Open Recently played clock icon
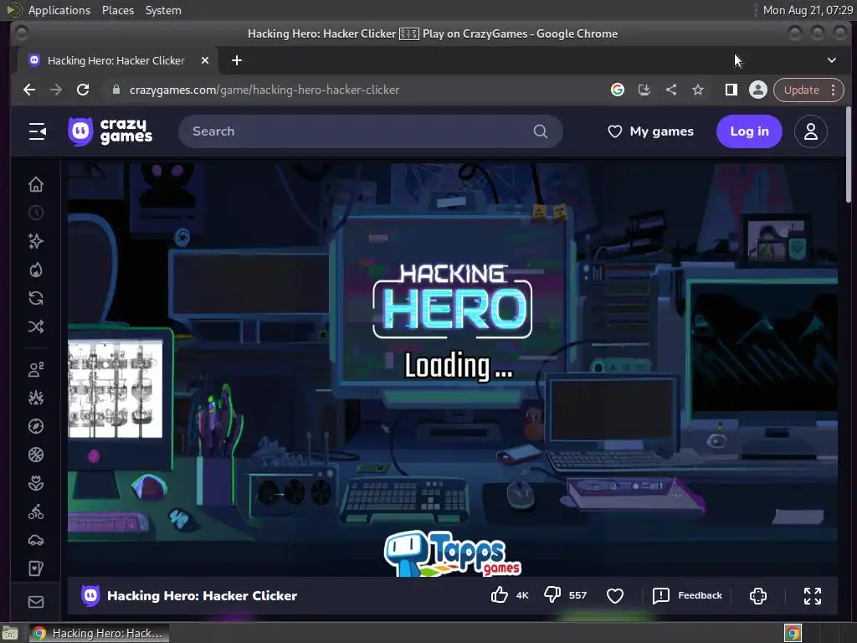857x643 pixels. [36, 213]
